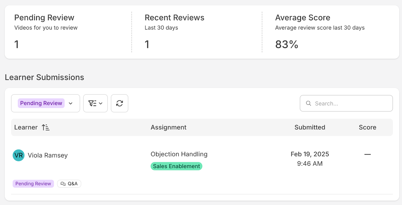
Task: Click the score dash for Viola Ramsey
Action: [367, 154]
